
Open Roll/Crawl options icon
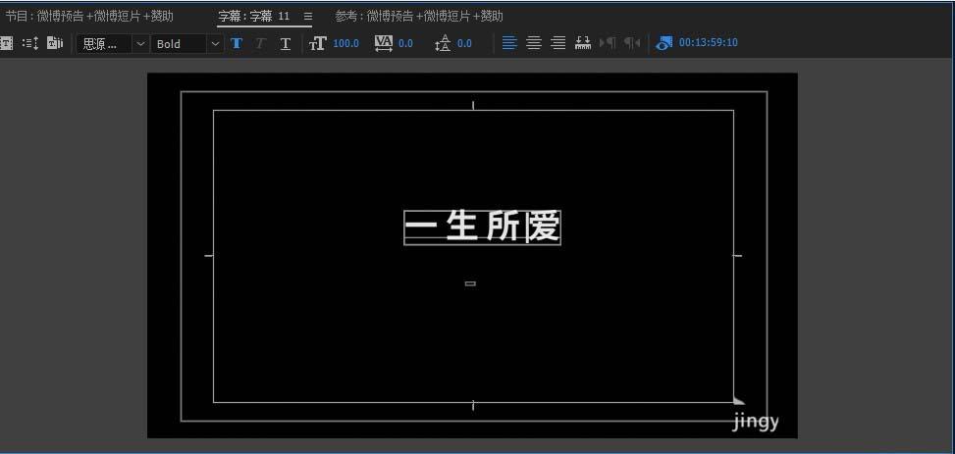click(29, 43)
